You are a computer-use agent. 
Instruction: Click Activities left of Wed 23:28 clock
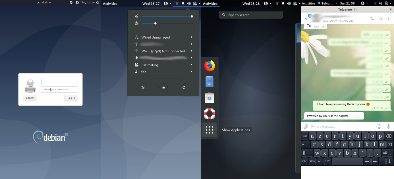[x=210, y=3]
